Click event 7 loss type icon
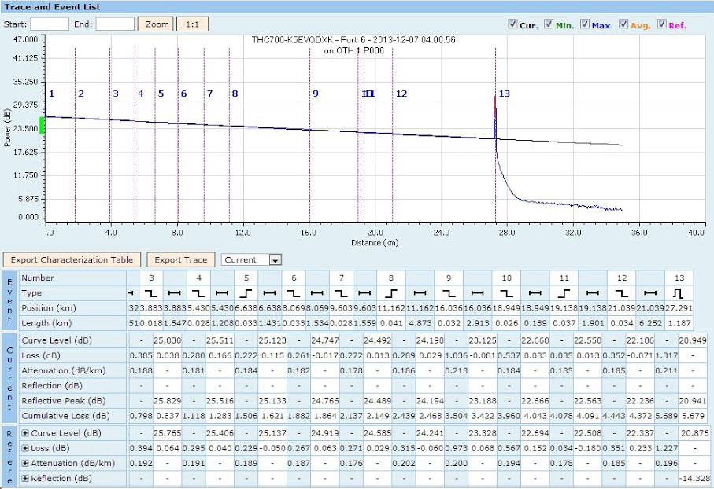This screenshot has width=714, height=489. point(341,293)
